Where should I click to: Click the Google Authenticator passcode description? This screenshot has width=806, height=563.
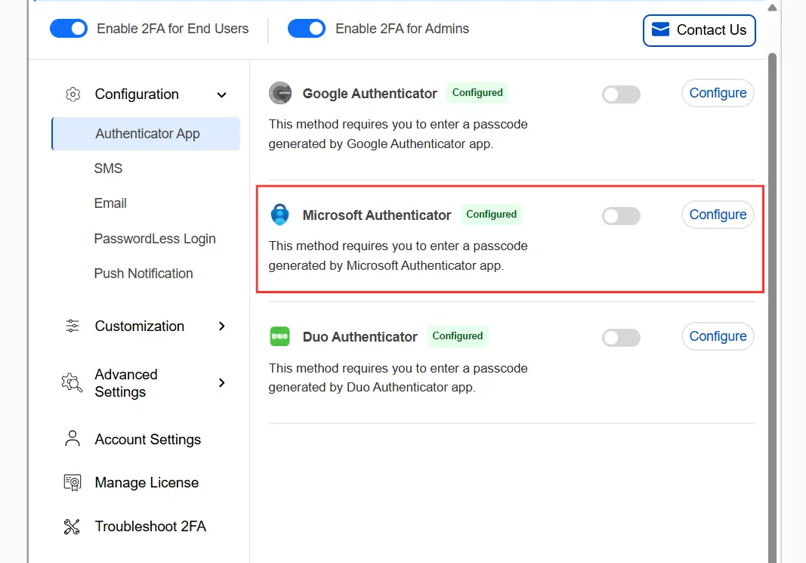[x=398, y=135]
